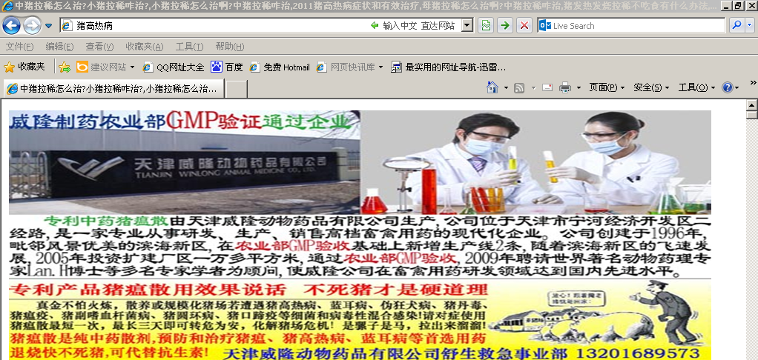Viewport: 758px width, 360px height.
Task: Click the add to favorites bar icon
Action: 65,67
